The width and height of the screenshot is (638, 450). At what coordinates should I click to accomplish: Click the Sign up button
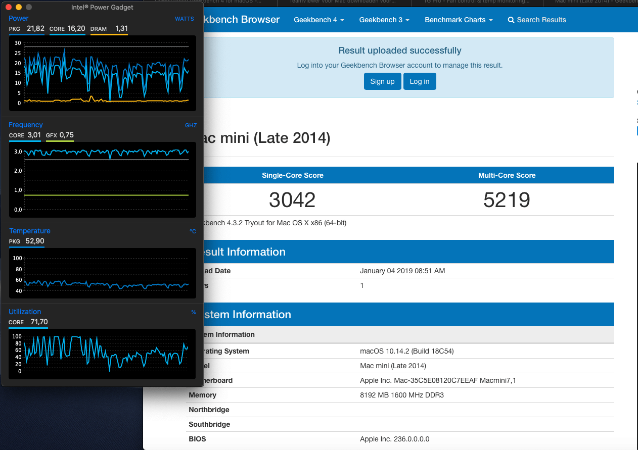pos(382,81)
